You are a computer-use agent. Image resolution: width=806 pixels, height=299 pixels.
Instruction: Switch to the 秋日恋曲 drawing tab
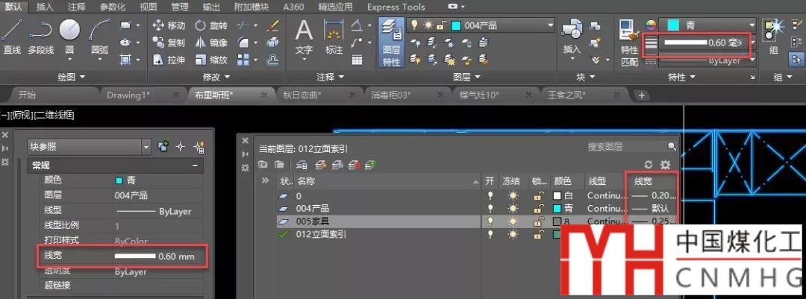[x=306, y=95]
